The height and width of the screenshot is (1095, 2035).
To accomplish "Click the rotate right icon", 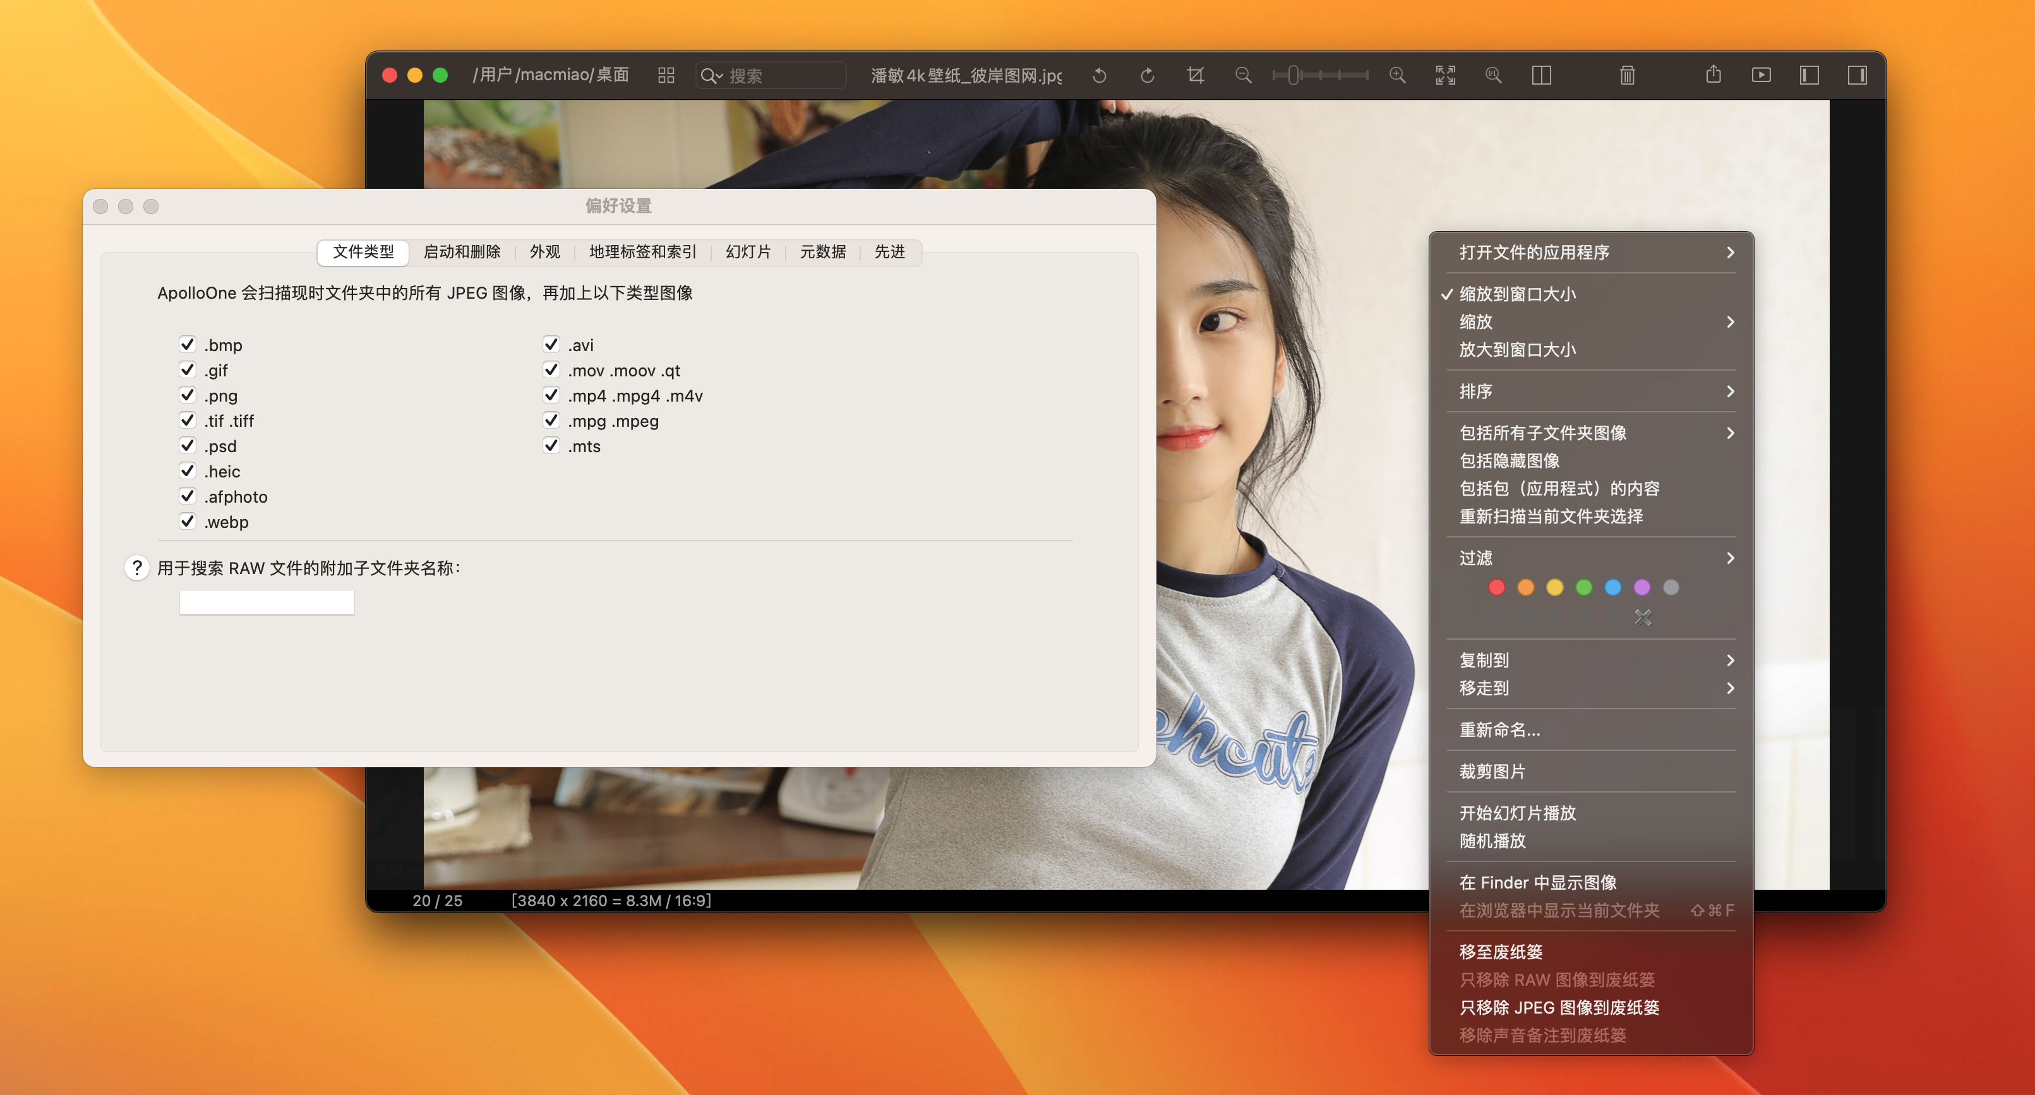I will [x=1147, y=75].
